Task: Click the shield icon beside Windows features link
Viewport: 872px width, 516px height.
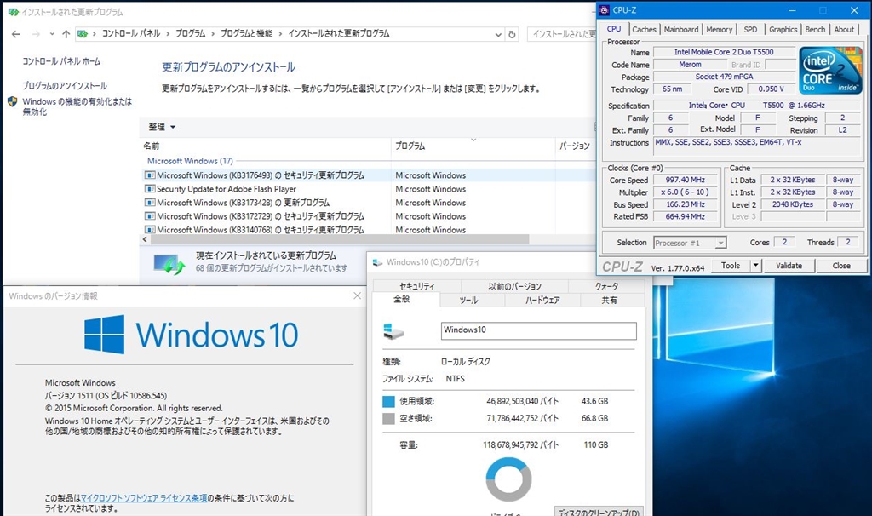Action: coord(12,102)
